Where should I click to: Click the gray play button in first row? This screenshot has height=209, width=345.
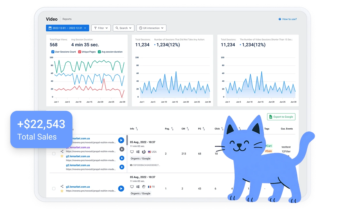(122, 149)
